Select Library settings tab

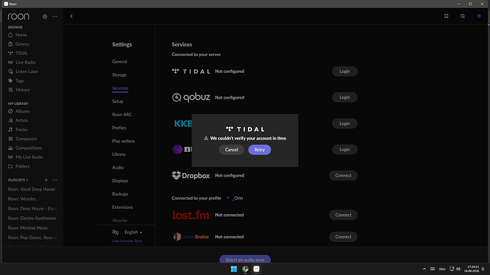click(119, 155)
